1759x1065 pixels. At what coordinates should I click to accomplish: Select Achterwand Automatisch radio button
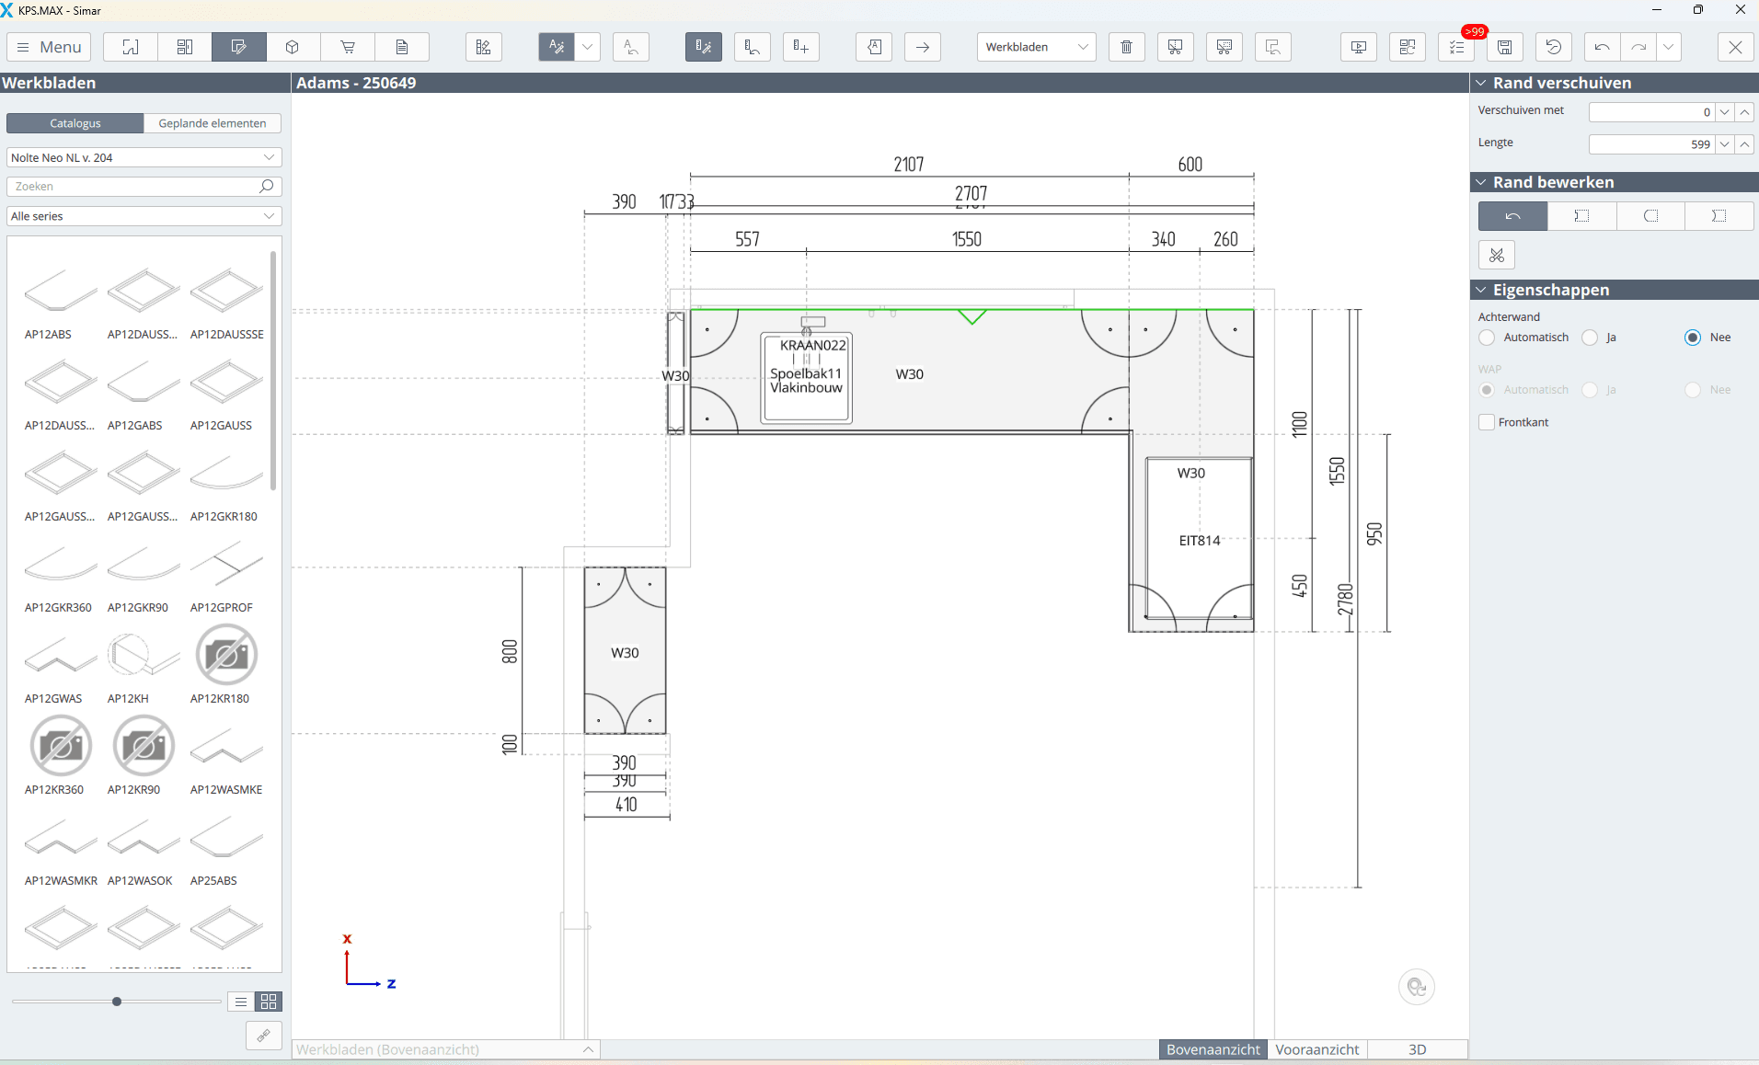pos(1487,338)
